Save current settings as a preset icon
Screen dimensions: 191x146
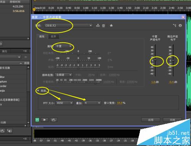[x=98, y=25]
